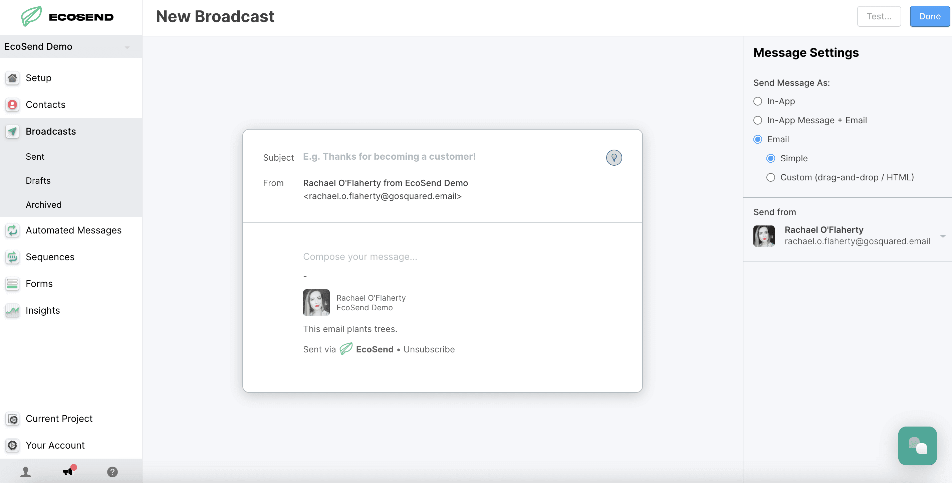Open the help question mark icon
Image resolution: width=952 pixels, height=483 pixels.
click(112, 472)
